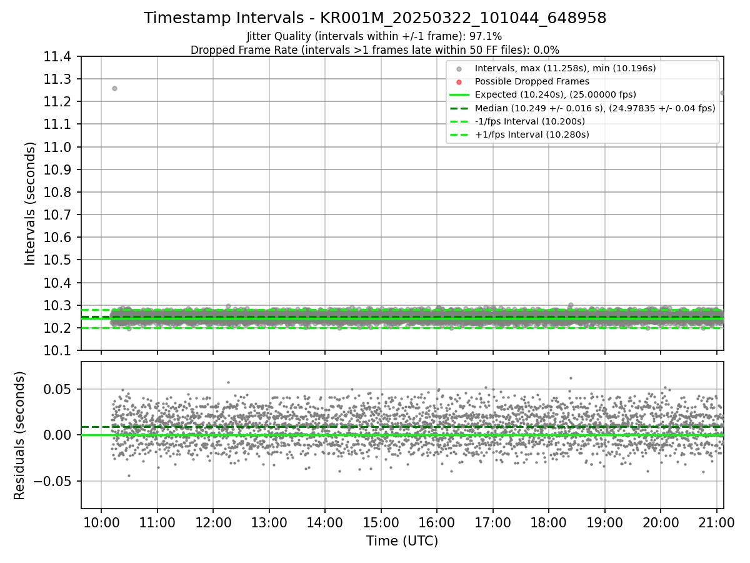750x563 pixels.
Task: Click the '0.00' residuals tick label
Action: [x=58, y=435]
